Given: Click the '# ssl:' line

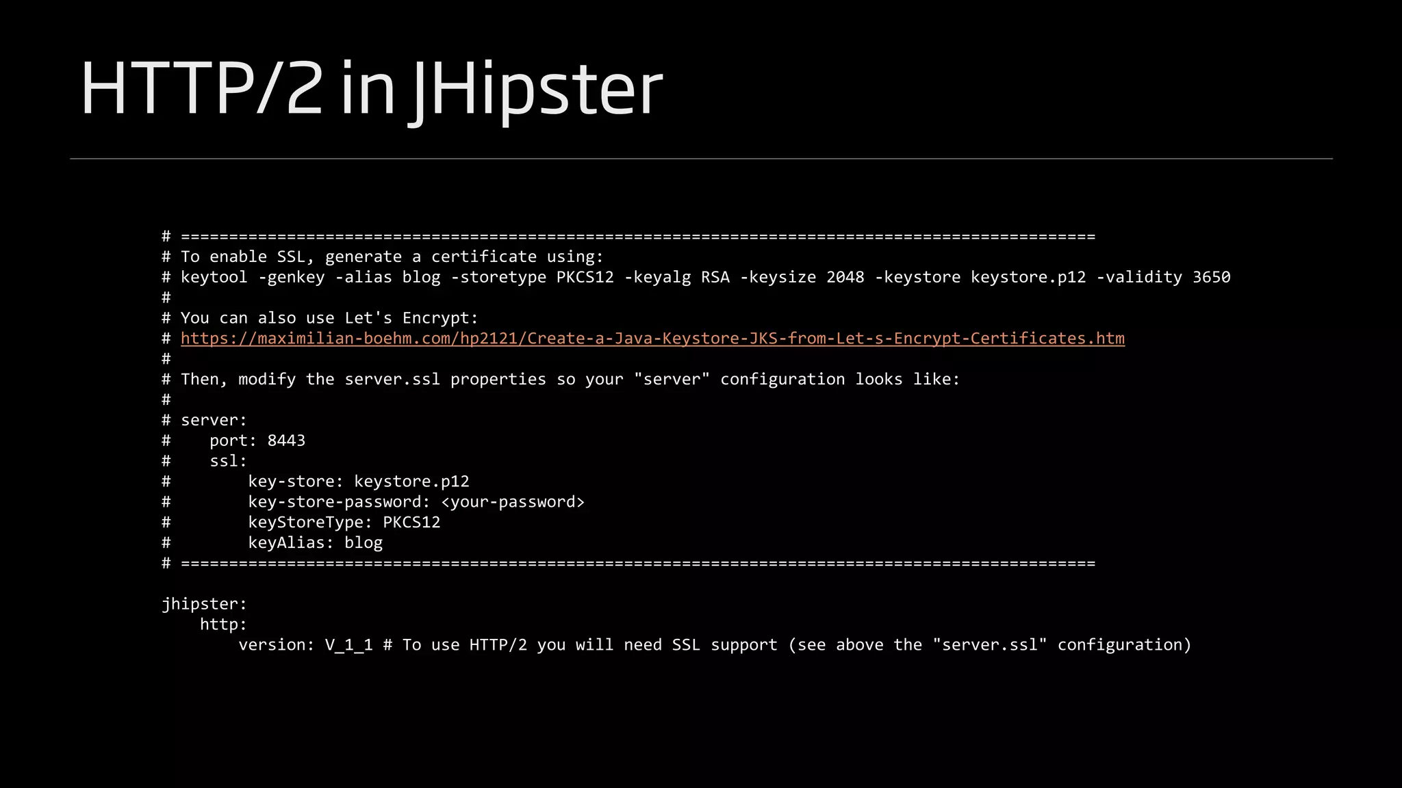Looking at the screenshot, I should [204, 461].
